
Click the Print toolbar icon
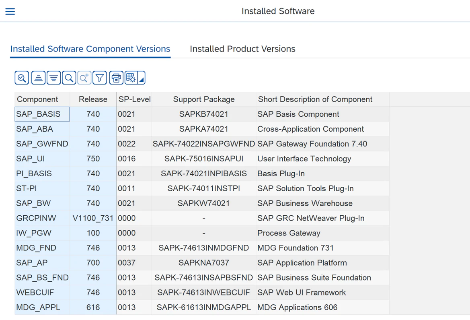(x=116, y=78)
